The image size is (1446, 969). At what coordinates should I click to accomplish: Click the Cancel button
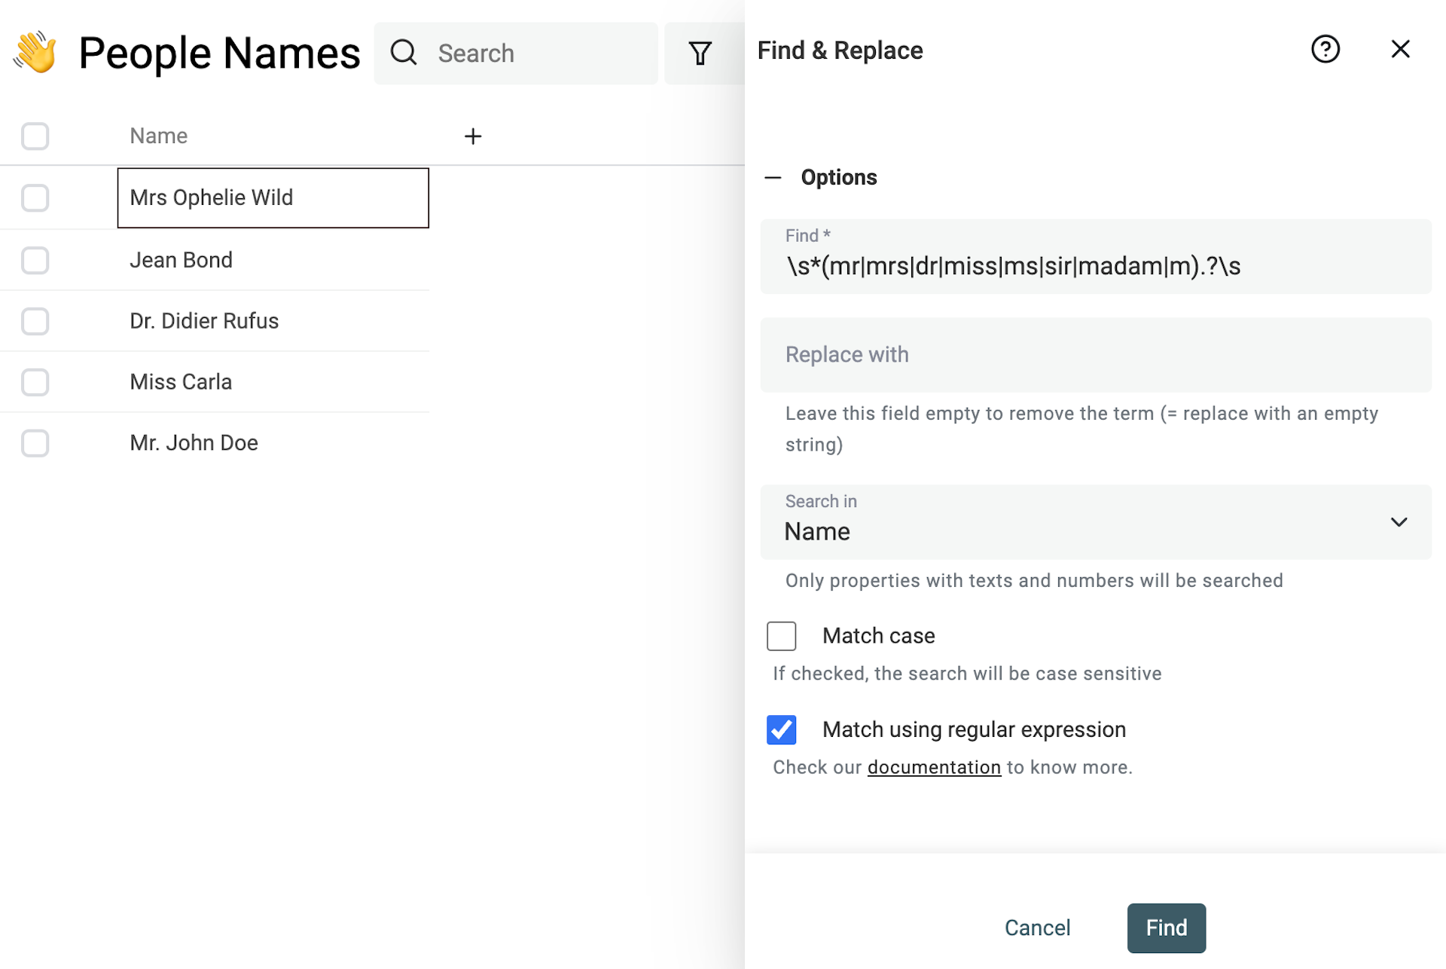[1037, 928]
